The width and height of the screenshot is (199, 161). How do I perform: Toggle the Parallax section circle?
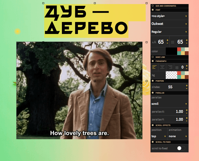click(x=153, y=93)
